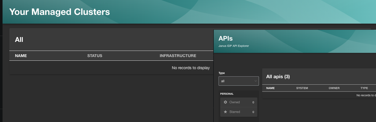Click 'No records to display' in clusters table
This screenshot has height=122, width=376.
pos(191,68)
